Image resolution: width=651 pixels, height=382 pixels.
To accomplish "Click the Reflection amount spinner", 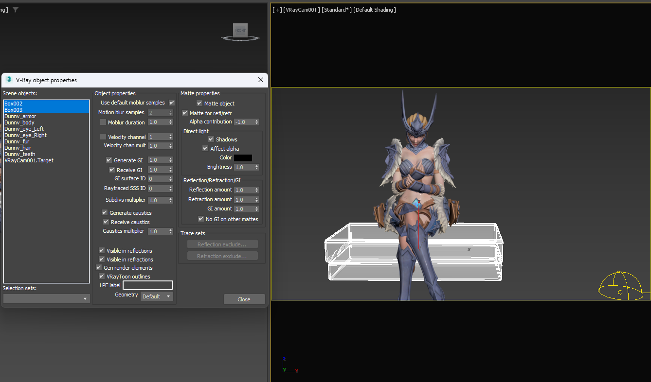I will [257, 190].
